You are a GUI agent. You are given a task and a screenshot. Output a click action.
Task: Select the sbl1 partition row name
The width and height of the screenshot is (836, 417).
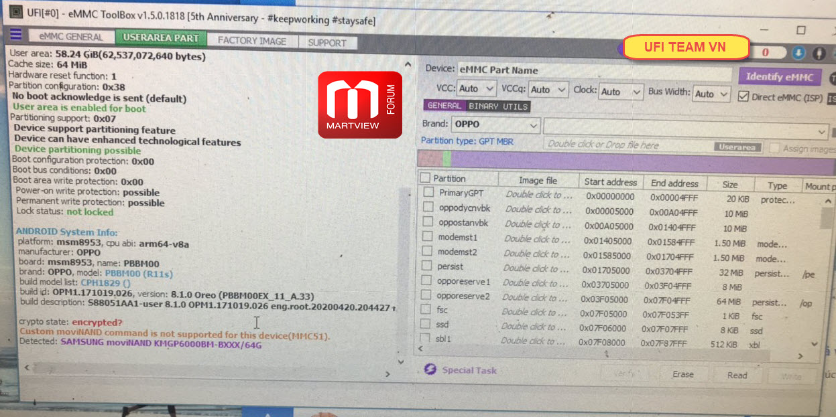(443, 339)
